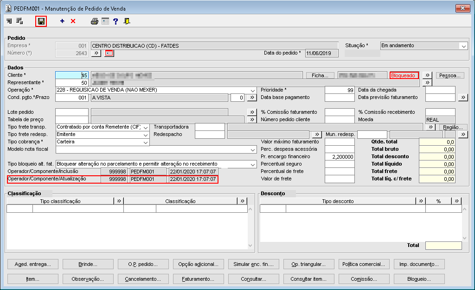475x290 pixels.
Task: Click the Ficha... button
Action: pos(320,75)
